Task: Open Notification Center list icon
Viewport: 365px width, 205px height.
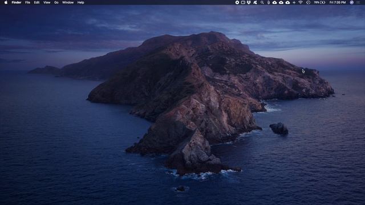Action: click(x=358, y=2)
